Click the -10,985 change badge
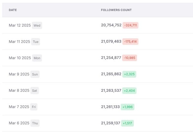The width and height of the screenshot is (193, 132). click(130, 58)
